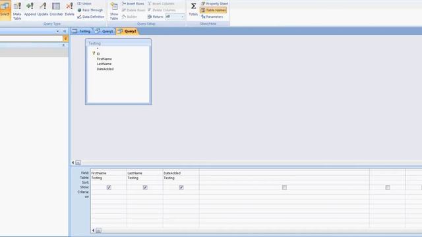The width and height of the screenshot is (422, 237).
Task: Uncheck Show box for LastName column
Action: [145, 187]
